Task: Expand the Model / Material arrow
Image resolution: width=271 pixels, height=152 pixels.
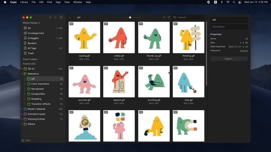Action: 22,109
